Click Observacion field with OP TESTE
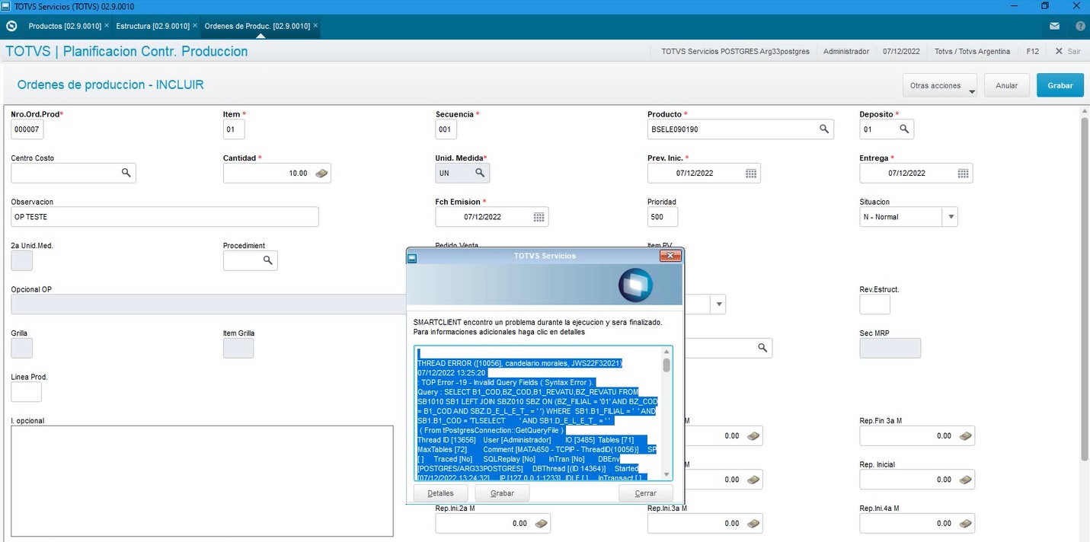This screenshot has height=542, width=1090. [165, 217]
